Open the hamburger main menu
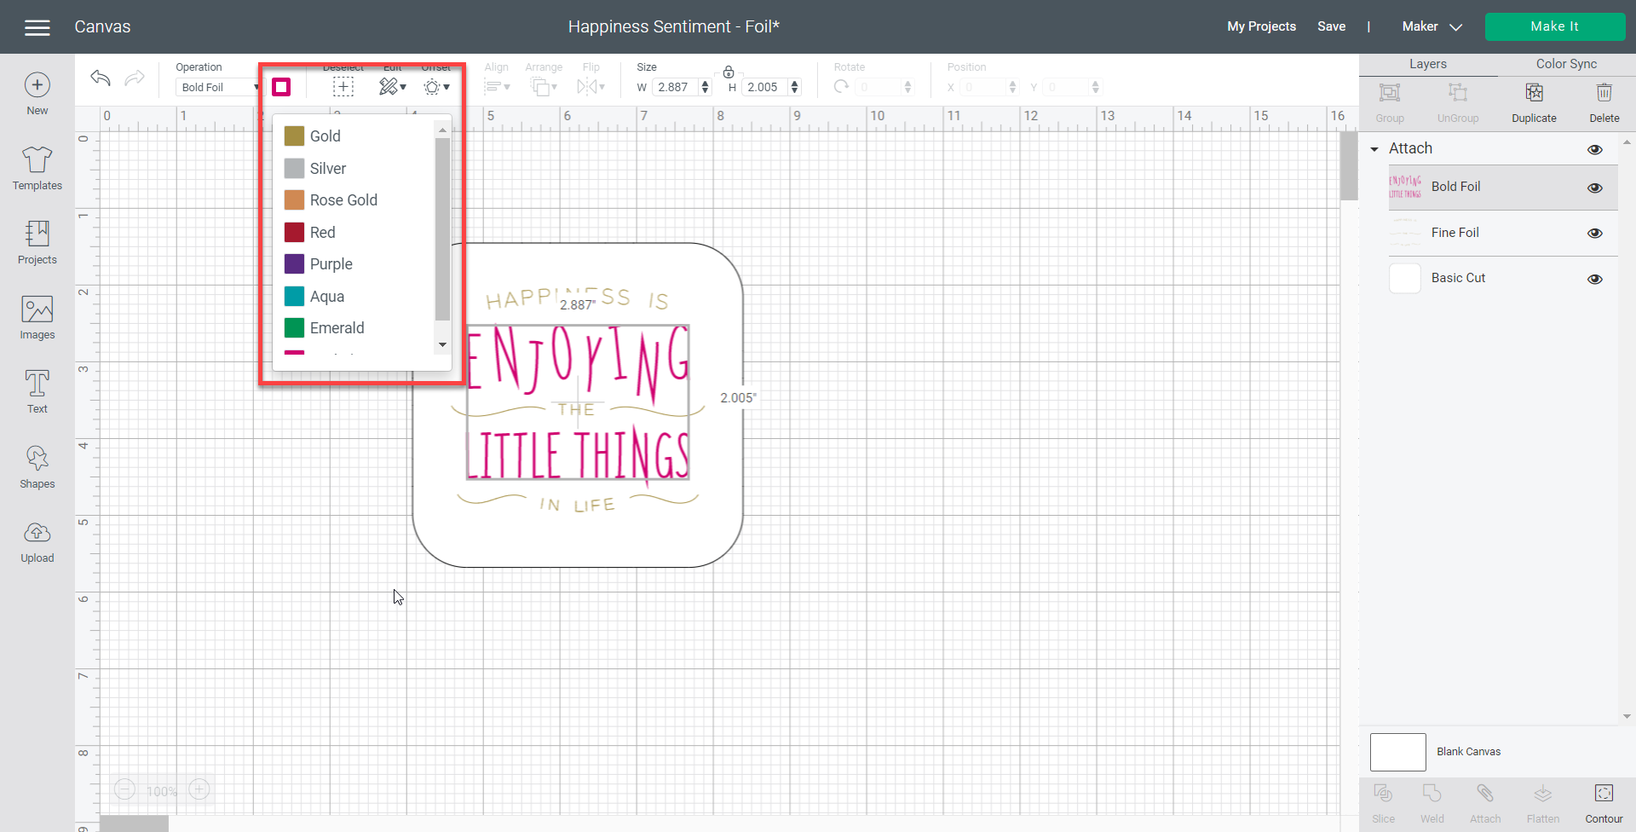The height and width of the screenshot is (832, 1636). point(37,27)
